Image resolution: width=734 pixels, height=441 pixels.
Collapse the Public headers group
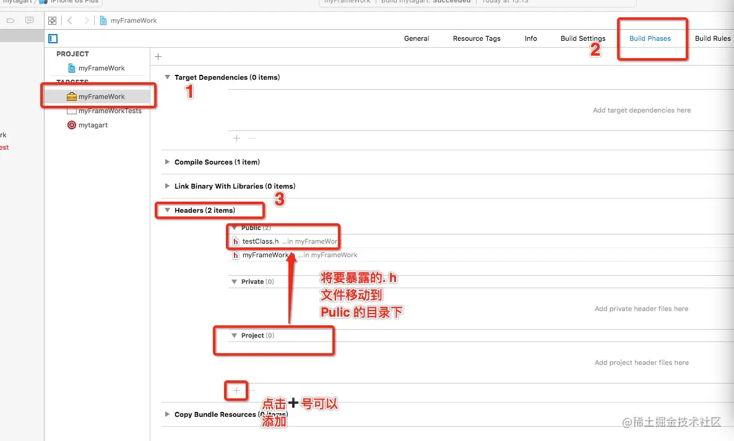234,228
